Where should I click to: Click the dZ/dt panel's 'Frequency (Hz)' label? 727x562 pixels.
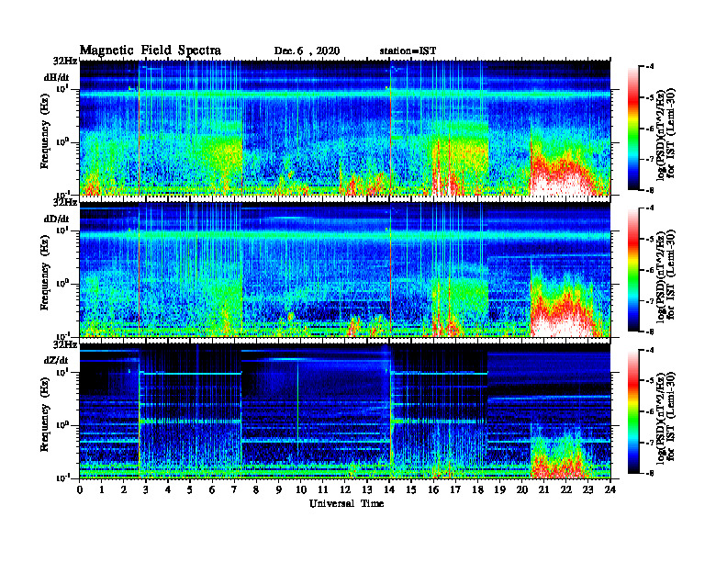pos(44,414)
